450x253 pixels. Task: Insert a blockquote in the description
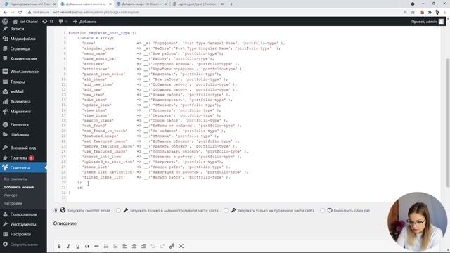[x=87, y=246]
